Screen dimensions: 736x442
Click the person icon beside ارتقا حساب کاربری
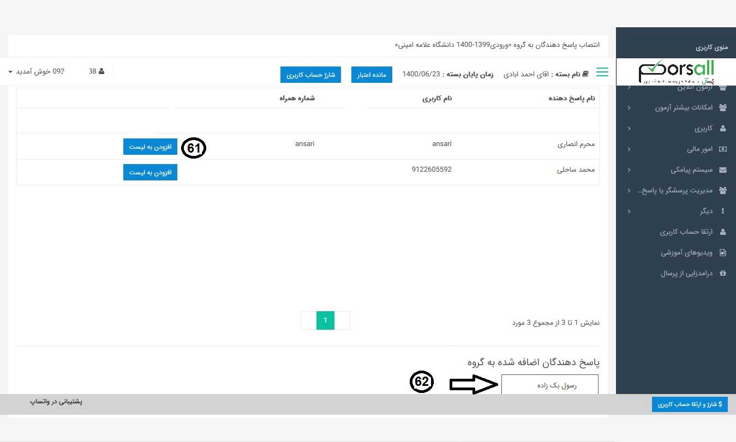[x=723, y=232]
